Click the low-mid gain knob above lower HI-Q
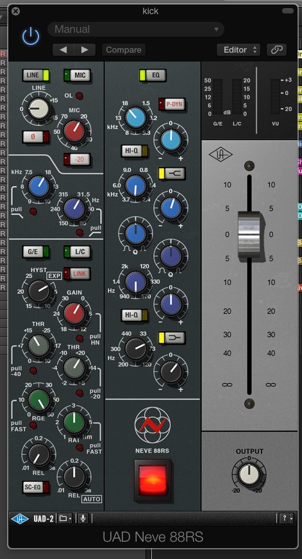Image resolution: width=302 pixels, height=559 pixels. [x=171, y=304]
